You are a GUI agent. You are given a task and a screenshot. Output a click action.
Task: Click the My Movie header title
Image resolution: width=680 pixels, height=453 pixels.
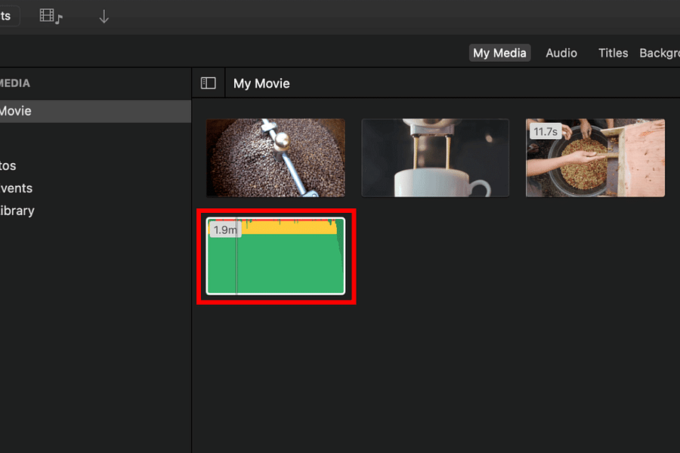tap(261, 83)
